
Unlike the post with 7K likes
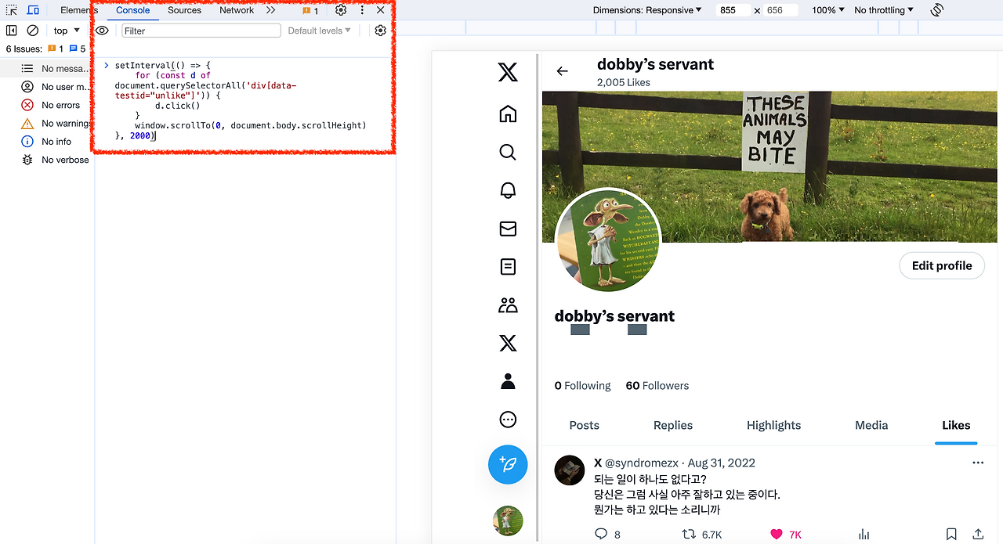[x=775, y=534]
